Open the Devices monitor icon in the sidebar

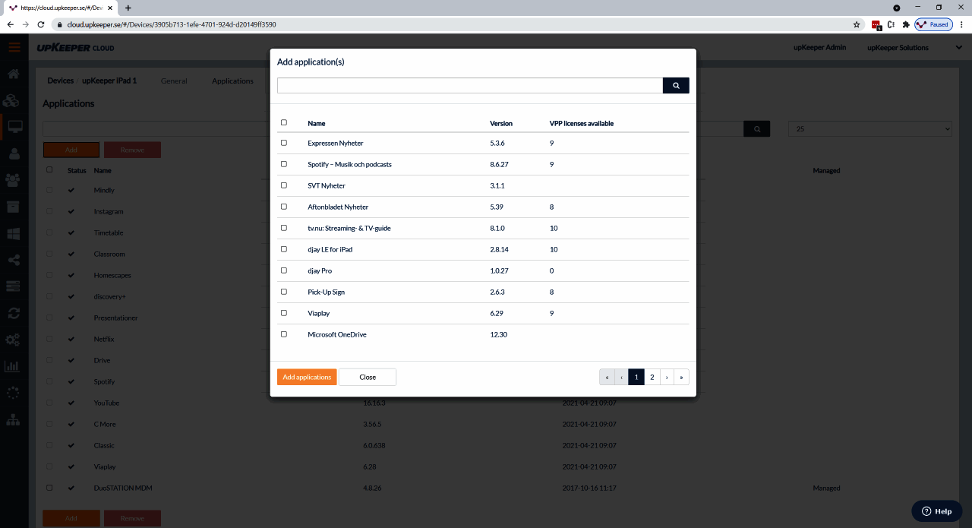coord(13,127)
